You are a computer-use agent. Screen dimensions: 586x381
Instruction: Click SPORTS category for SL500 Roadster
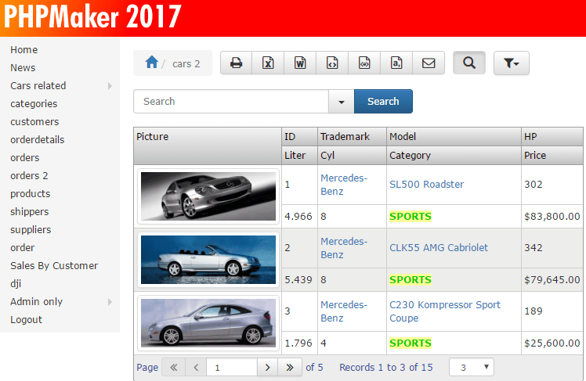(411, 217)
